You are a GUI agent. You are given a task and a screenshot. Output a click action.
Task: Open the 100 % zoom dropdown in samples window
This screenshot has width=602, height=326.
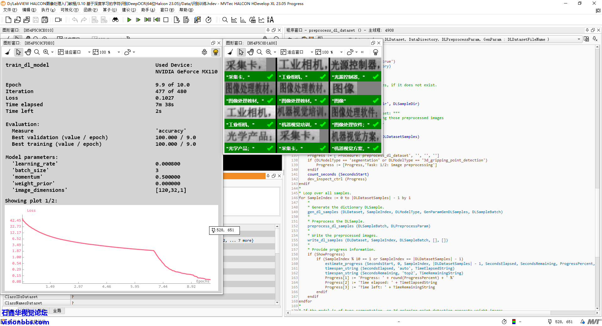341,52
